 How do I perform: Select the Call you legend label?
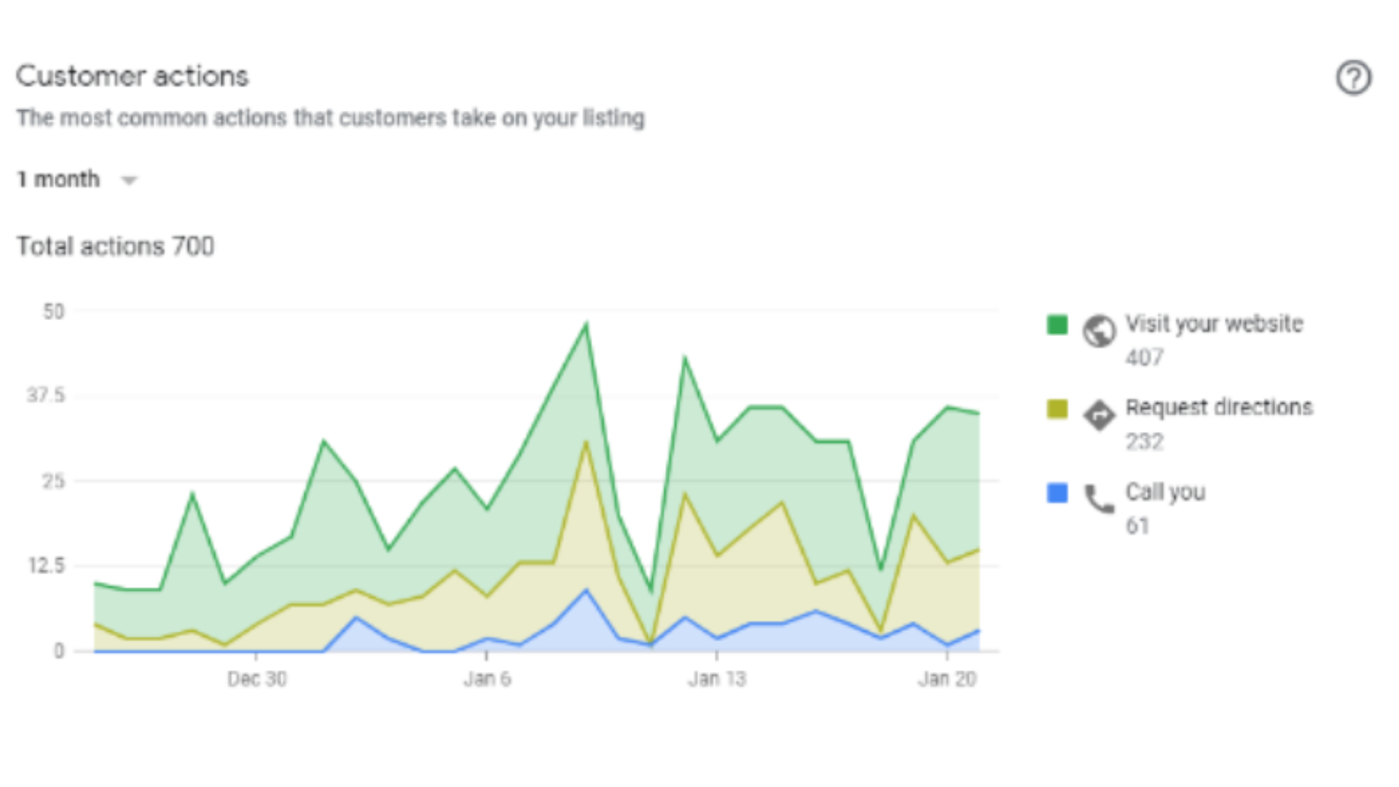pos(1165,492)
